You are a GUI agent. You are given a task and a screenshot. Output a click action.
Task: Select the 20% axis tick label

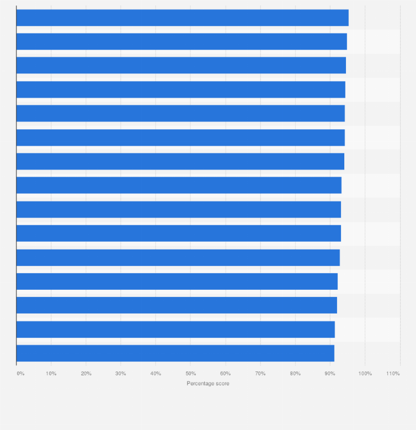[x=86, y=374]
